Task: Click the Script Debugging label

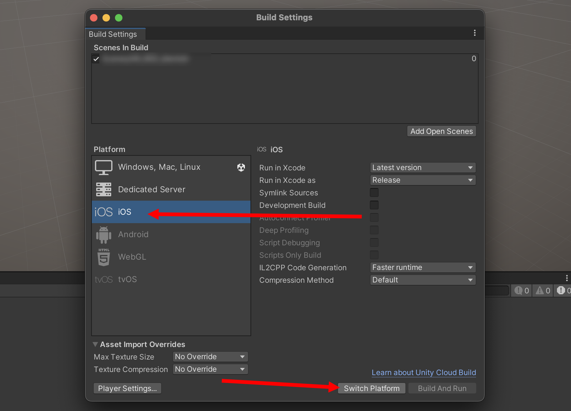Action: [x=290, y=243]
